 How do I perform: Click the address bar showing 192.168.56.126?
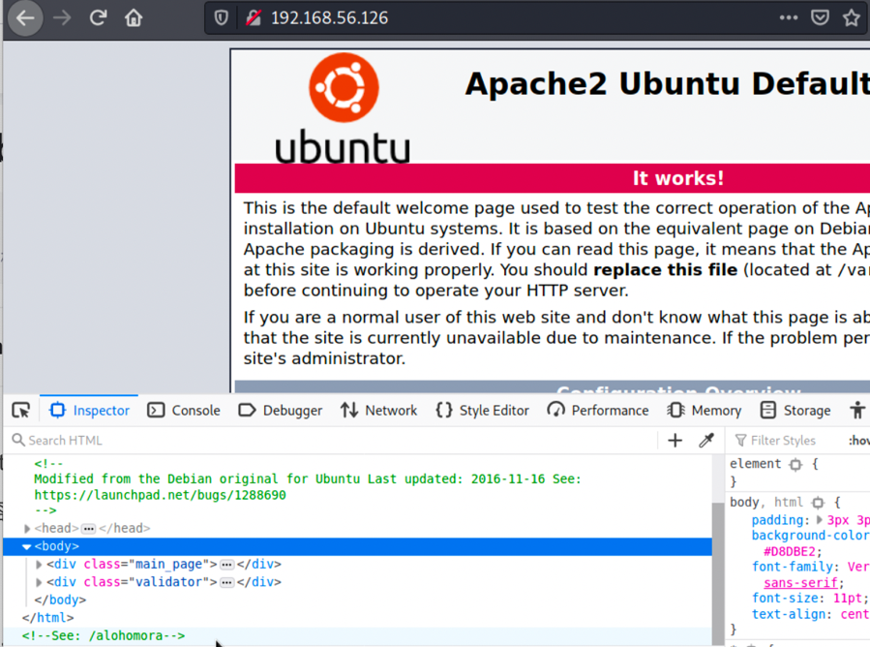coord(329,18)
